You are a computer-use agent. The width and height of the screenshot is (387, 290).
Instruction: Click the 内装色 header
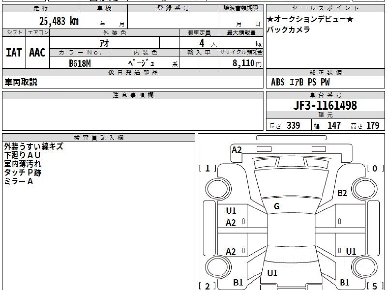click(145, 53)
